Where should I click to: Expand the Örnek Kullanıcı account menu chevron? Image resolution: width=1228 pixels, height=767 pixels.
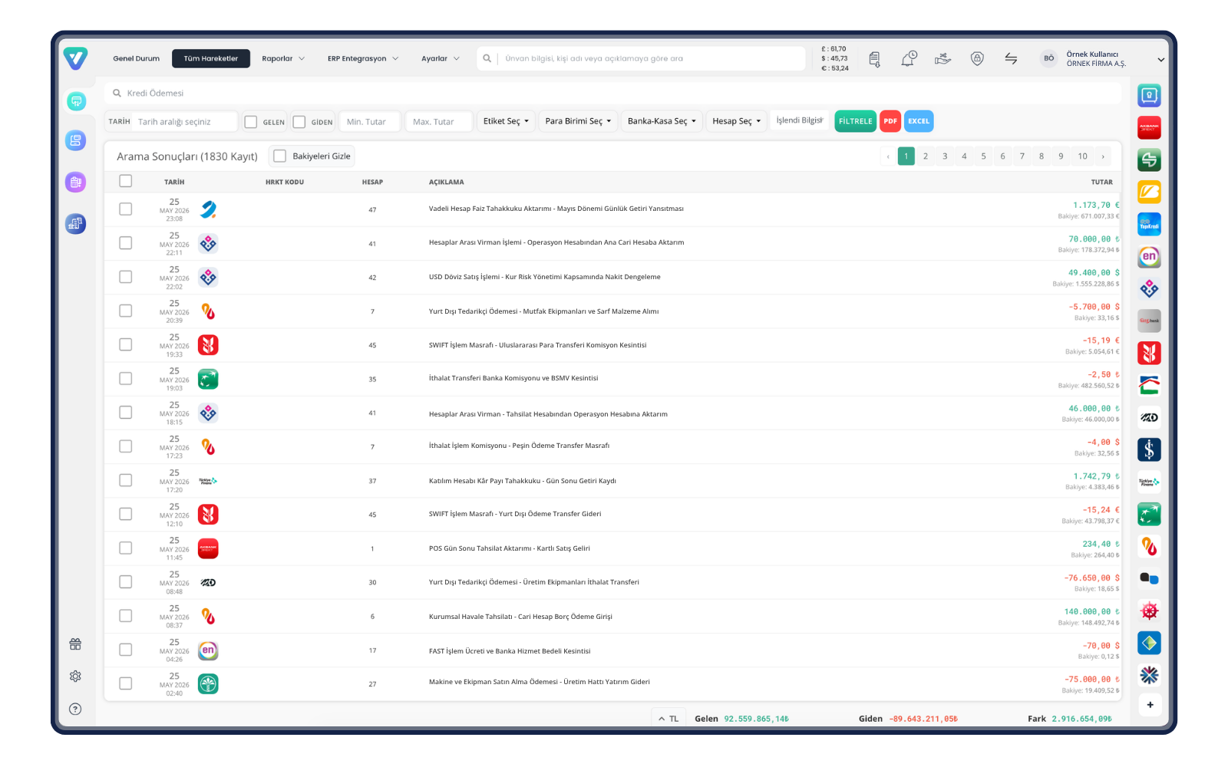[1161, 60]
